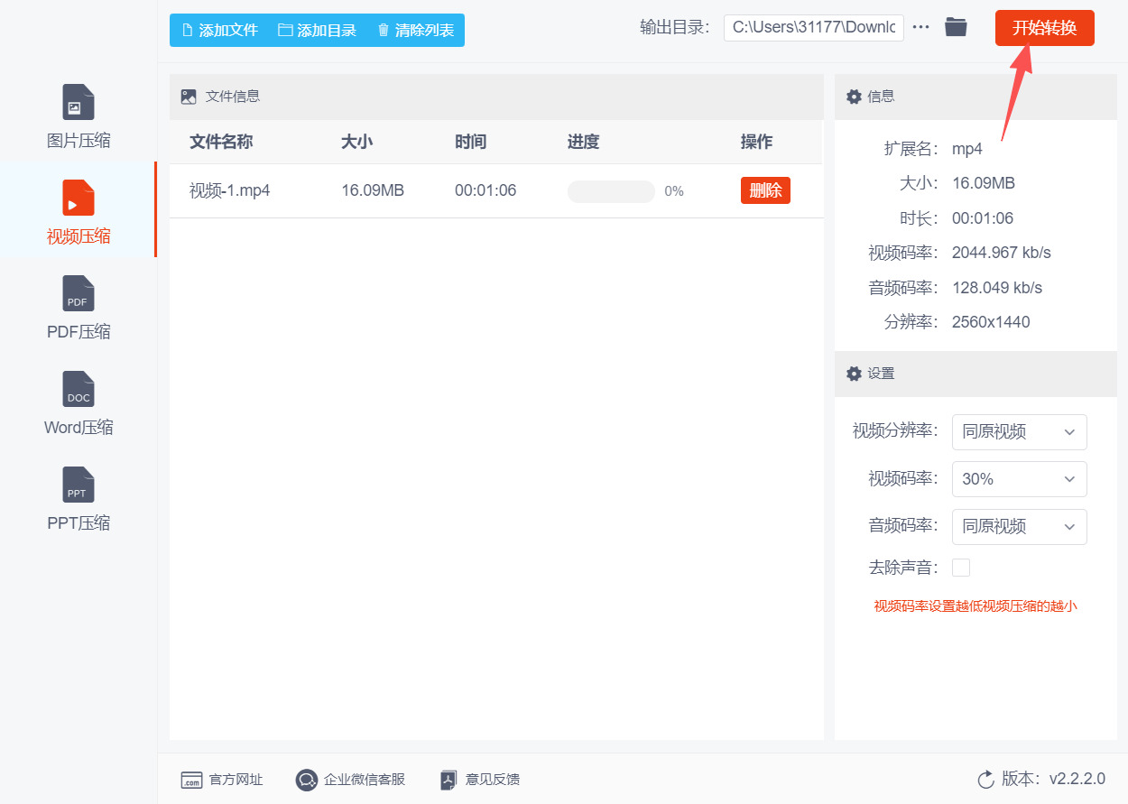Screen dimensions: 1128x804
Task: Click the 输出目录 path input field
Action: pos(813,27)
